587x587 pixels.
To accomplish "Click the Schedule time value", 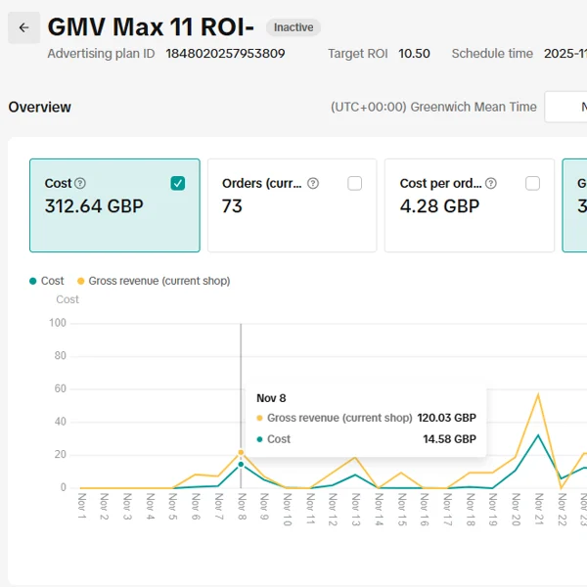I will pyautogui.click(x=565, y=54).
